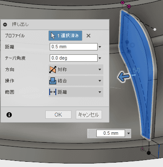Screen dimensions: 163x167
Task: Click the symmetric direction icon beside 対称
Action: pos(52,70)
